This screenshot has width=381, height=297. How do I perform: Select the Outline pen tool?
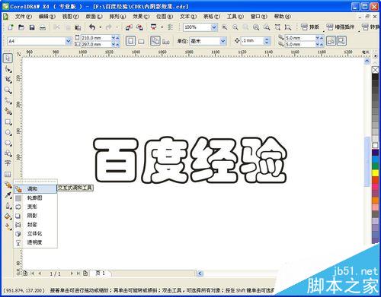pyautogui.click(x=8, y=206)
